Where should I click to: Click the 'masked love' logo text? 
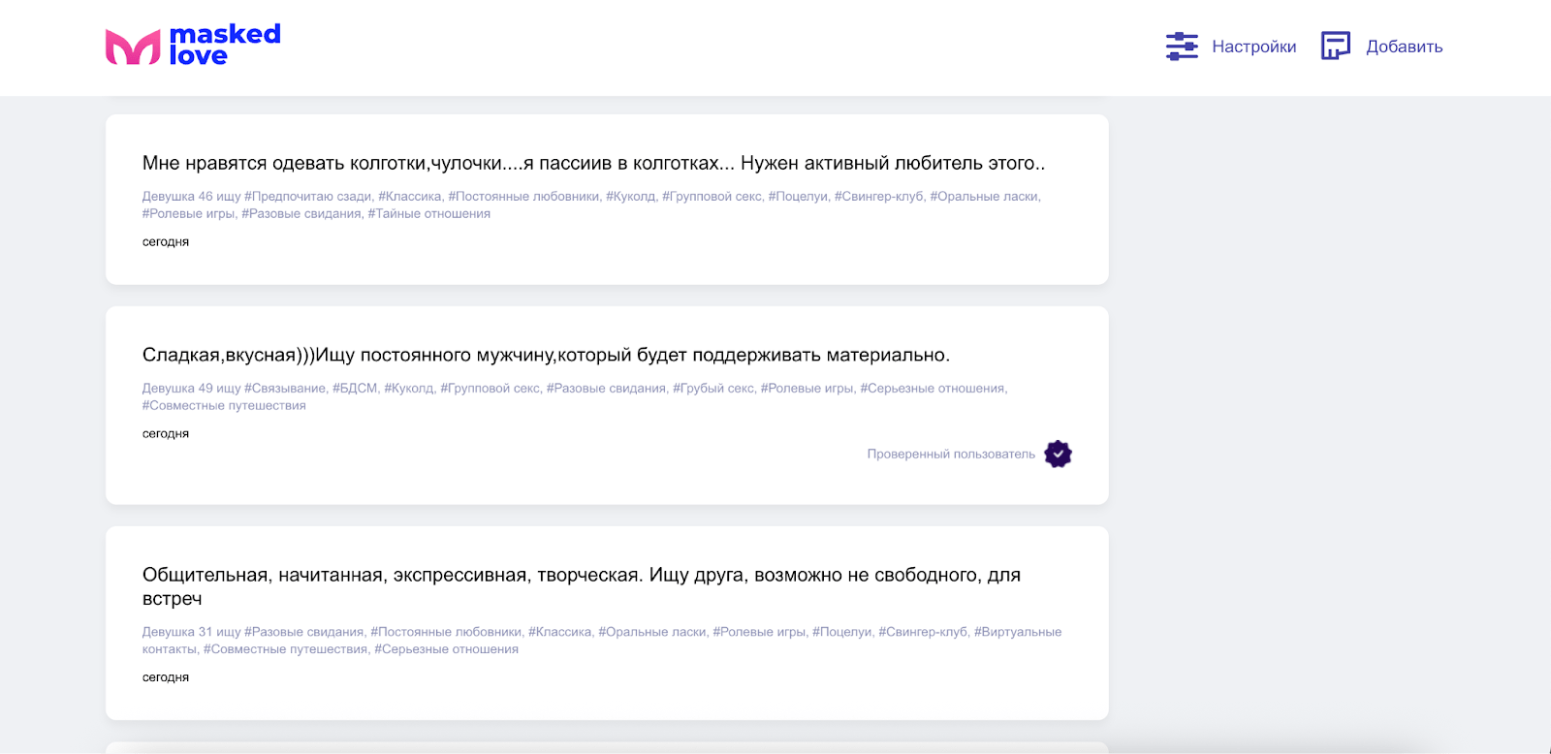coord(224,46)
